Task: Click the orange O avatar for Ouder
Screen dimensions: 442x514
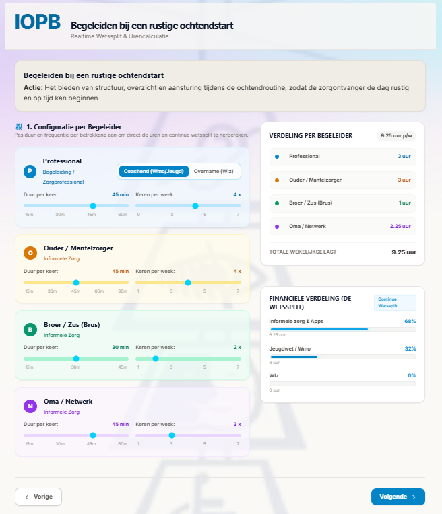Action: point(30,253)
